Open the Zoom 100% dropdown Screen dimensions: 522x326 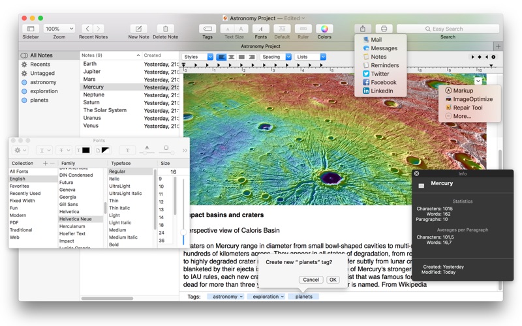coord(59,29)
